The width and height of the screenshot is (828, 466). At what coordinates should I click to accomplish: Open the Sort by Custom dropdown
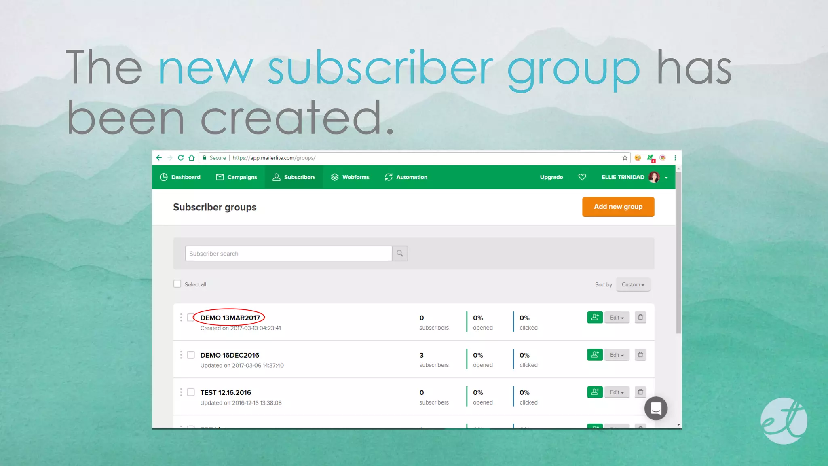pos(633,284)
